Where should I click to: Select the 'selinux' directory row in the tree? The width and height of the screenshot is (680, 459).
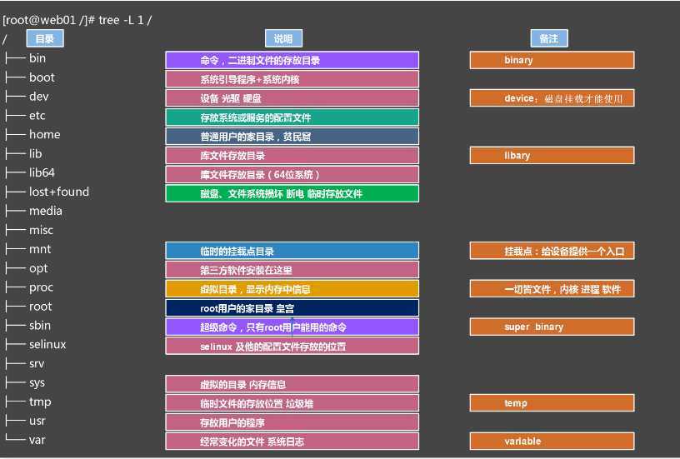click(36, 344)
